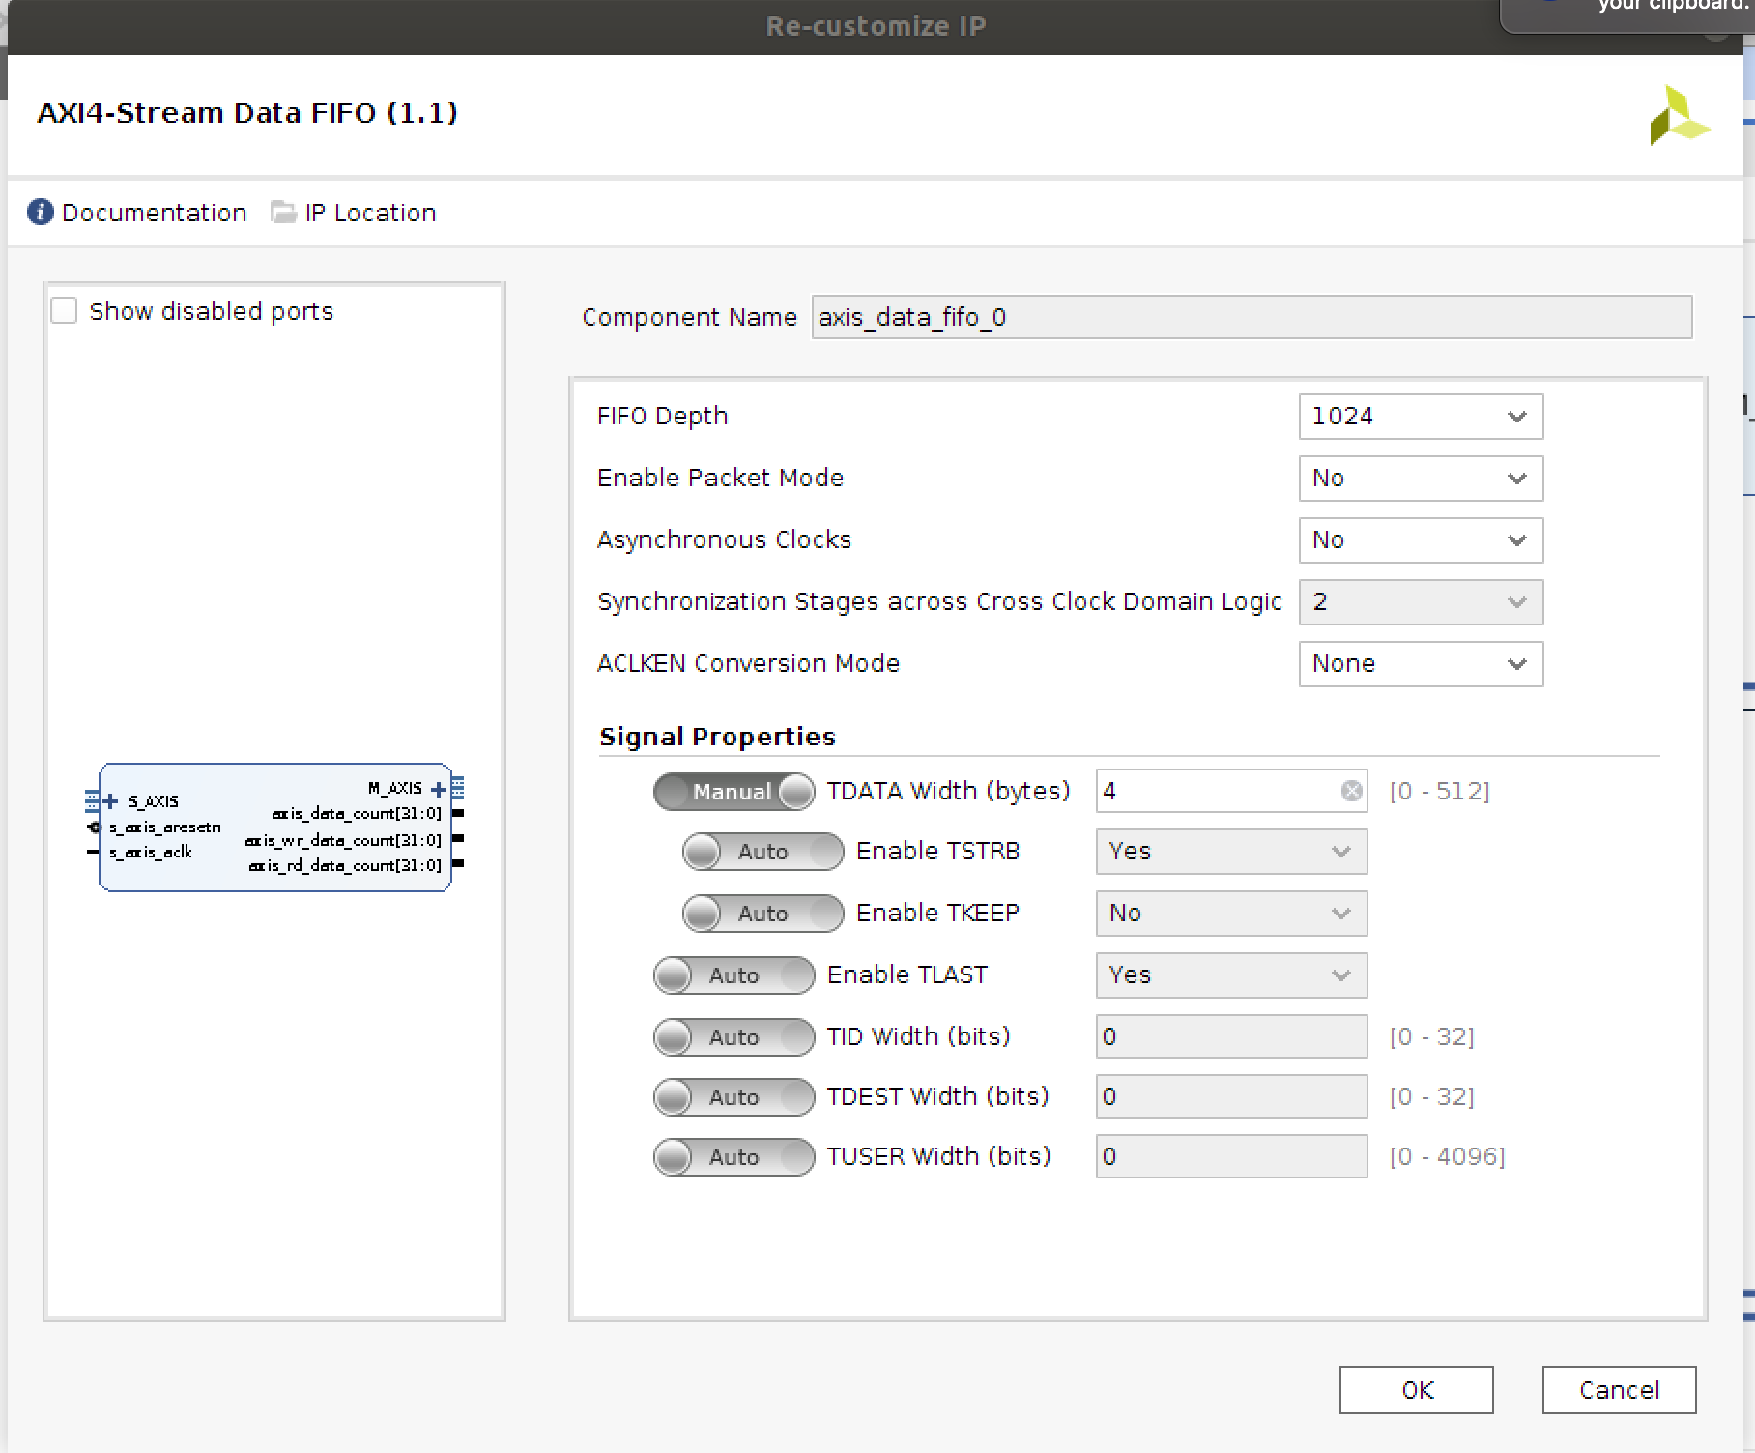Open the FIFO Depth dropdown
The width and height of the screenshot is (1755, 1453).
[1421, 417]
